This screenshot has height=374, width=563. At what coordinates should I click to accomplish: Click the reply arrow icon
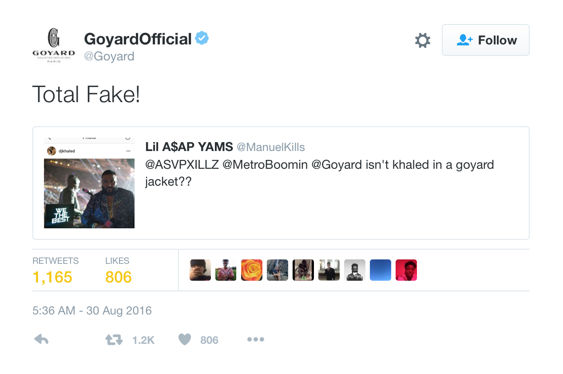pyautogui.click(x=41, y=340)
